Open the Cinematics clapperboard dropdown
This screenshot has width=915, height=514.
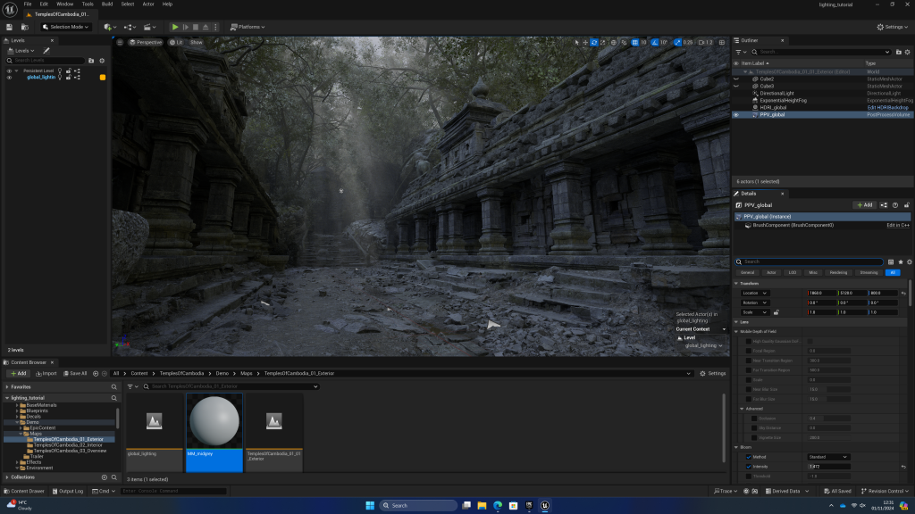point(149,27)
